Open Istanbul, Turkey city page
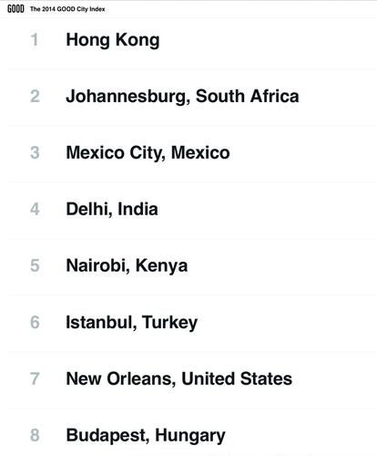 (131, 322)
